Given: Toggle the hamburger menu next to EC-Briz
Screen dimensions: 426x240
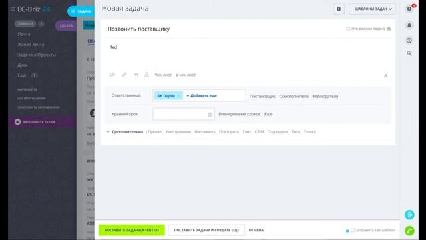Looking at the screenshot, I should [x=13, y=9].
